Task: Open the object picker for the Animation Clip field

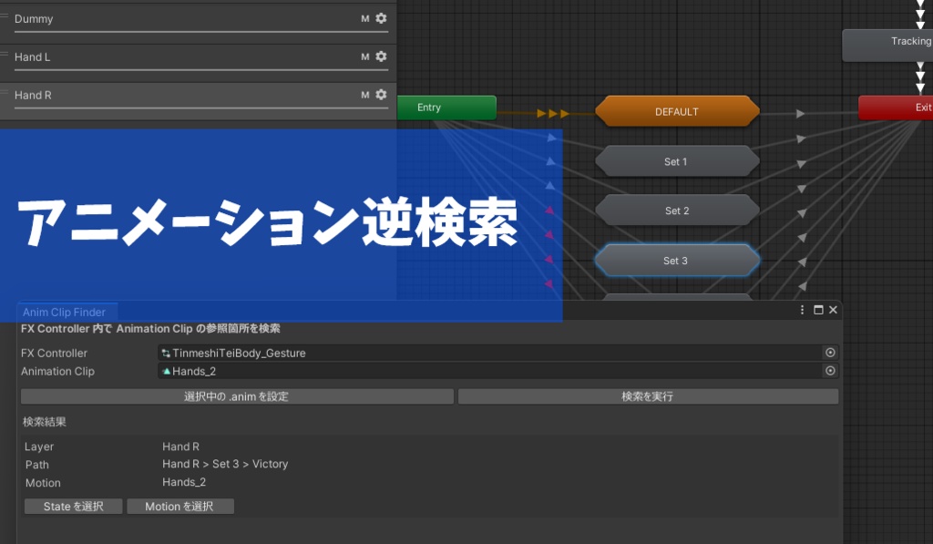Action: (829, 371)
